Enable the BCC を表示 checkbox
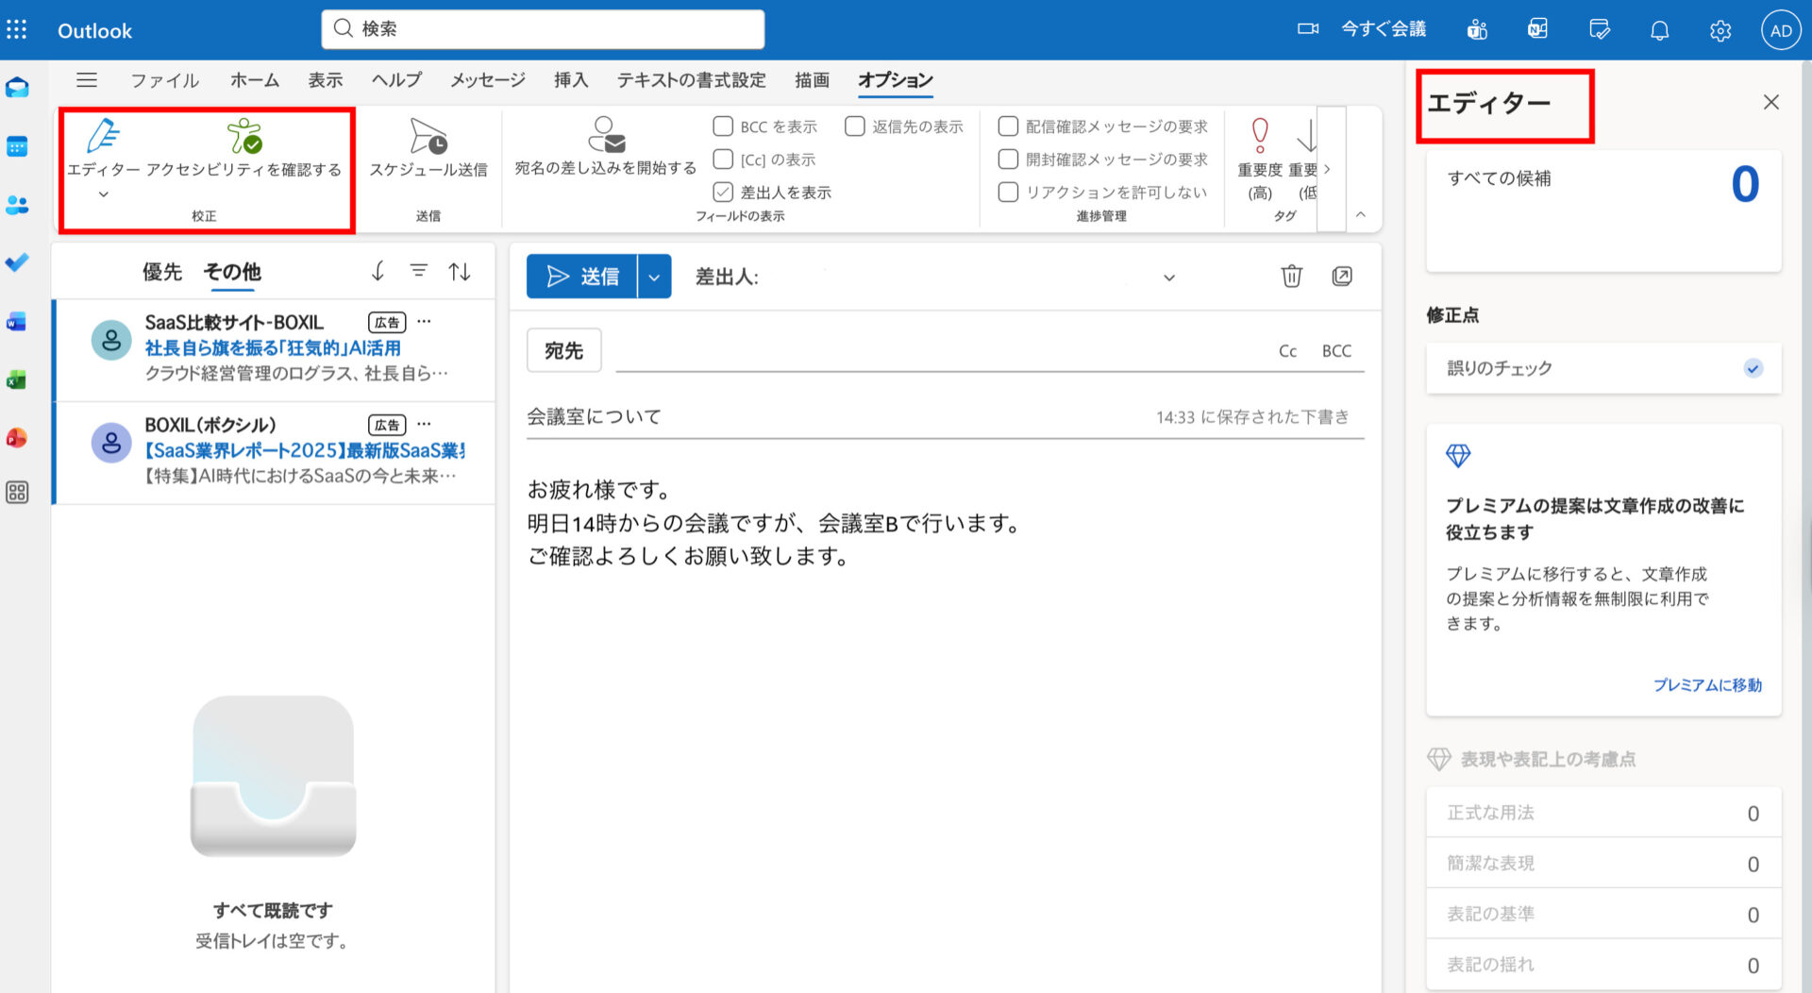This screenshot has height=993, width=1812. click(x=723, y=126)
